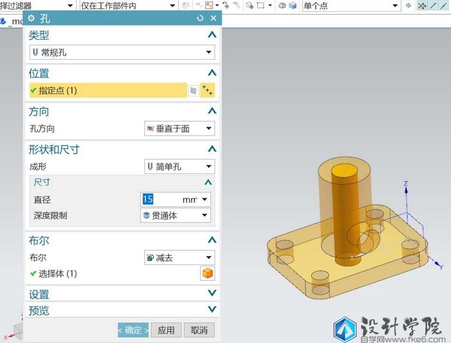Click the snap point icon with green dots
The image size is (451, 343).
[x=422, y=5]
